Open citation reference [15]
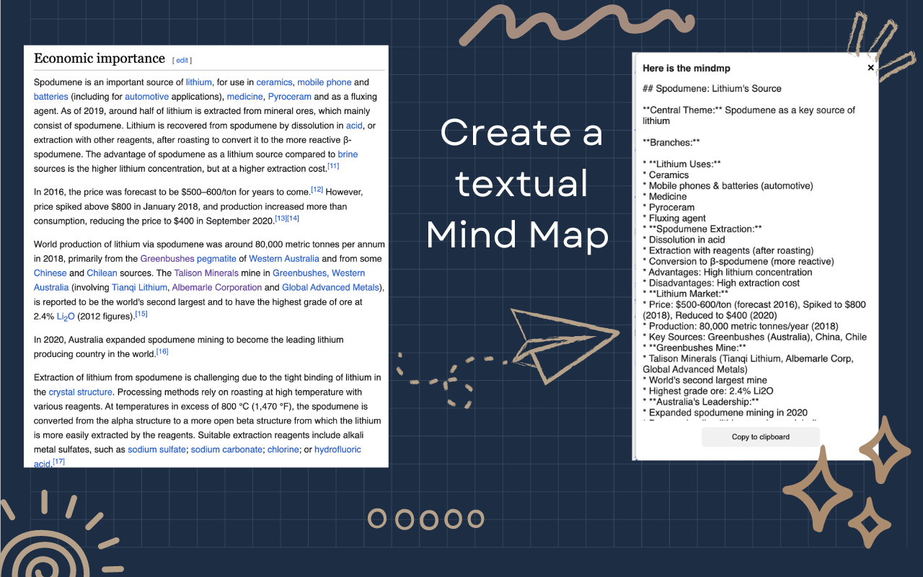This screenshot has width=923, height=577. [x=141, y=314]
